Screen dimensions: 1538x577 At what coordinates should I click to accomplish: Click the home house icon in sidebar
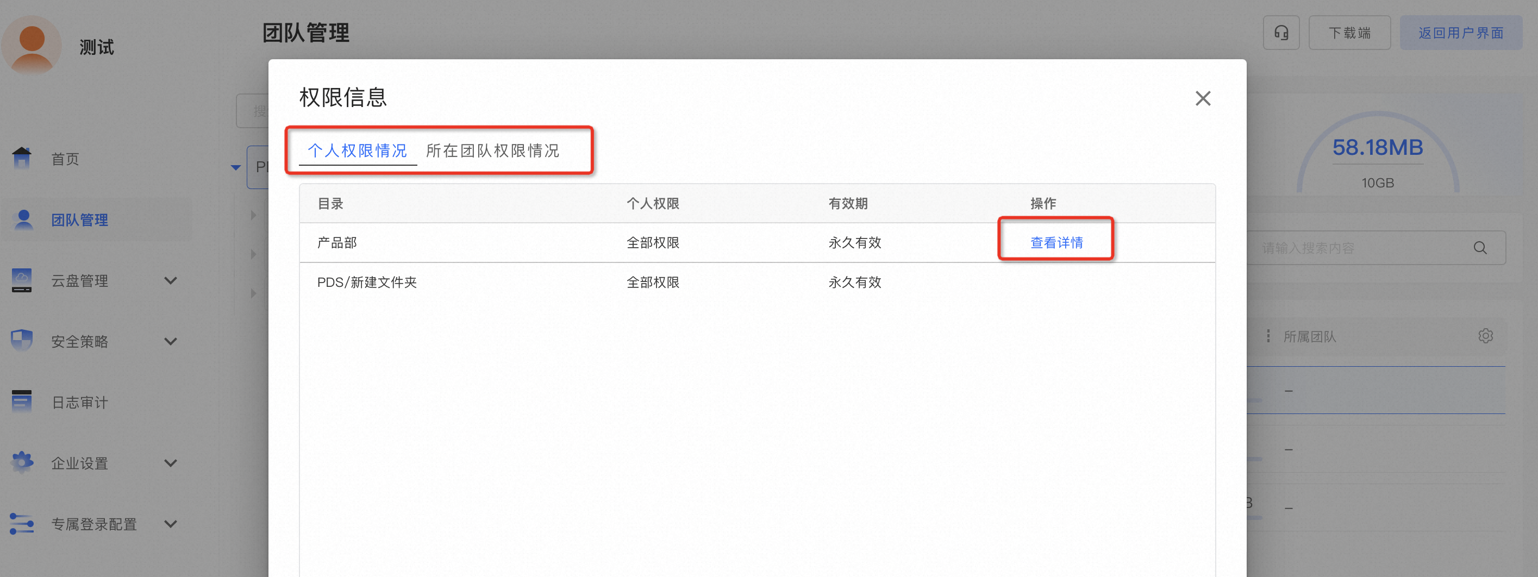(x=22, y=158)
